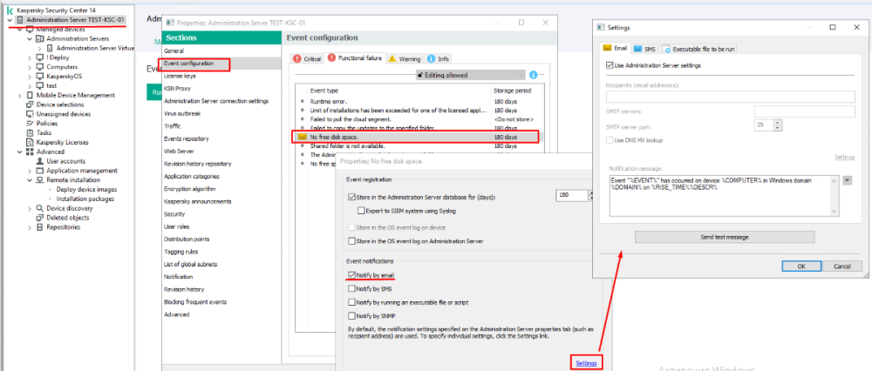Click the Computers group icon
872x371 pixels.
pos(39,67)
